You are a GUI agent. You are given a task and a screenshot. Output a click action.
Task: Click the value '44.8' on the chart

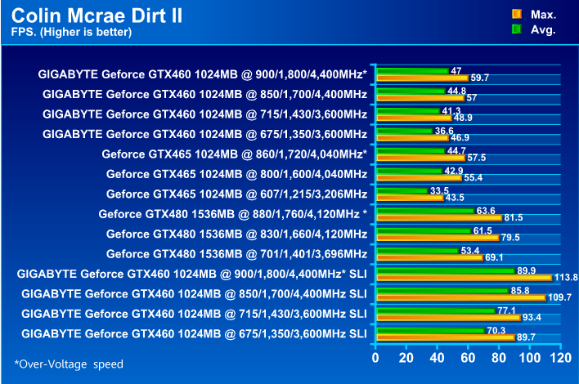tap(456, 91)
